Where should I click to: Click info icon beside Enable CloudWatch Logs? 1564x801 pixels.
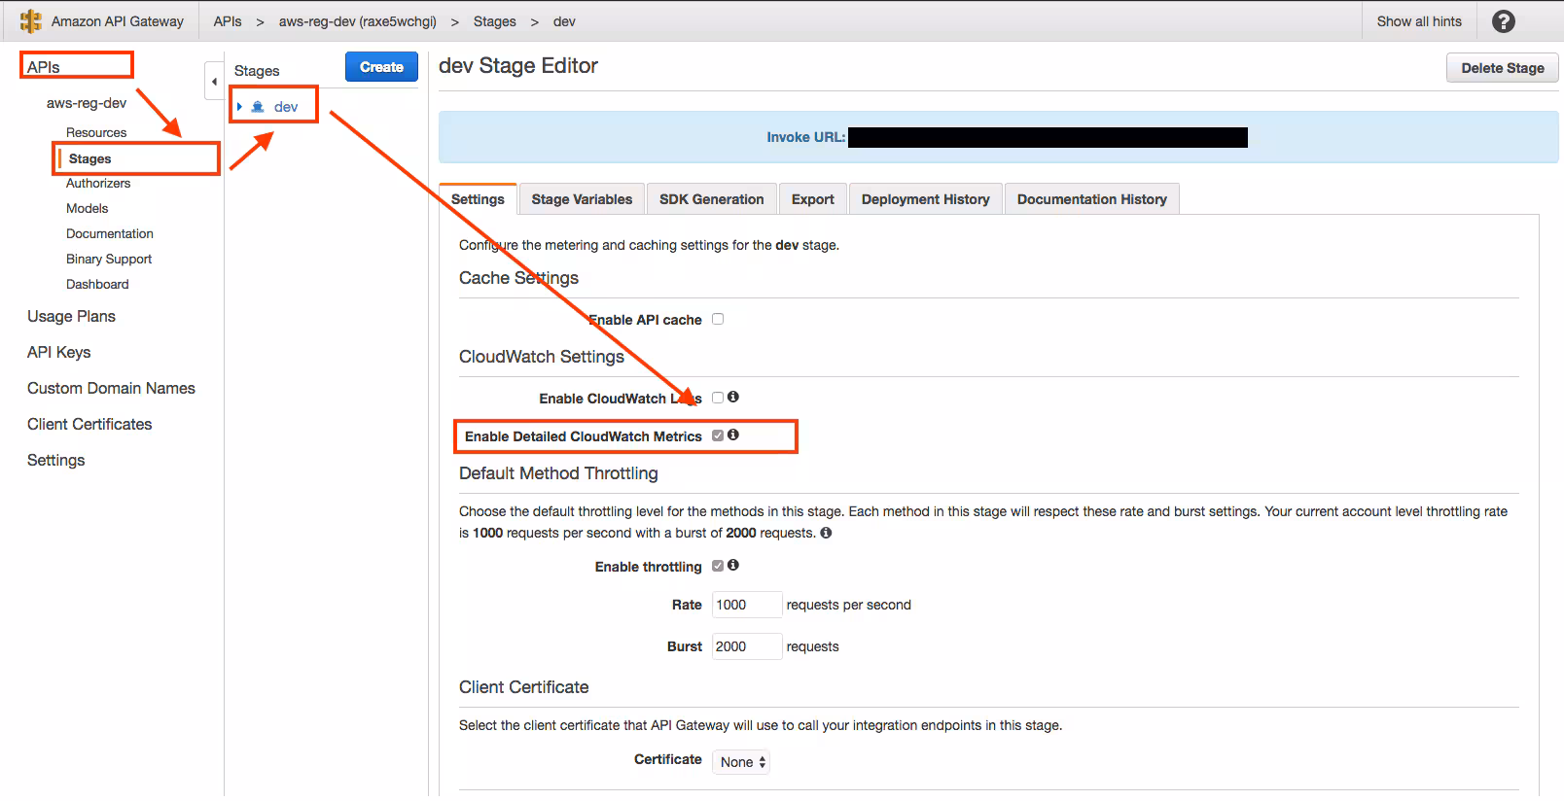click(x=733, y=397)
